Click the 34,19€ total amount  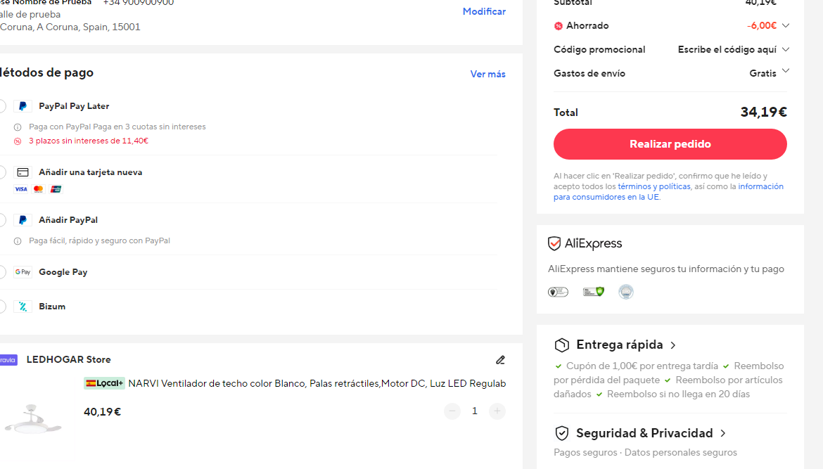(764, 113)
